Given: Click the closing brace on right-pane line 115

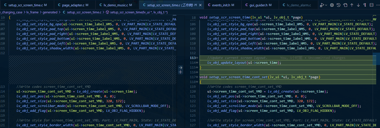Looking at the screenshot, I should (x=201, y=68).
